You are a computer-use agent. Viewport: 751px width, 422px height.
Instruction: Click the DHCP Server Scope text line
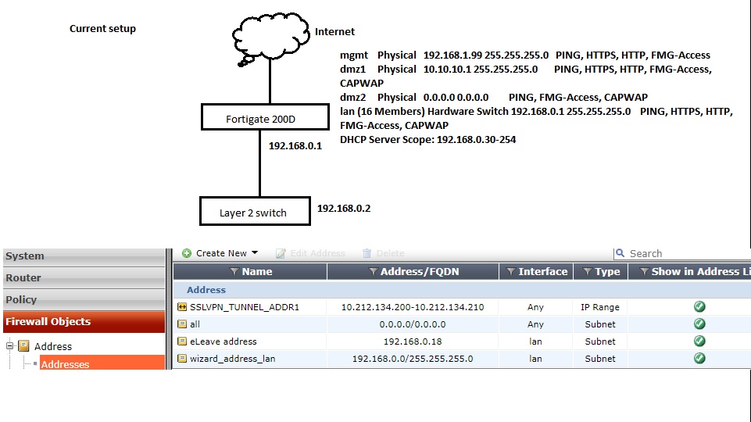click(427, 140)
